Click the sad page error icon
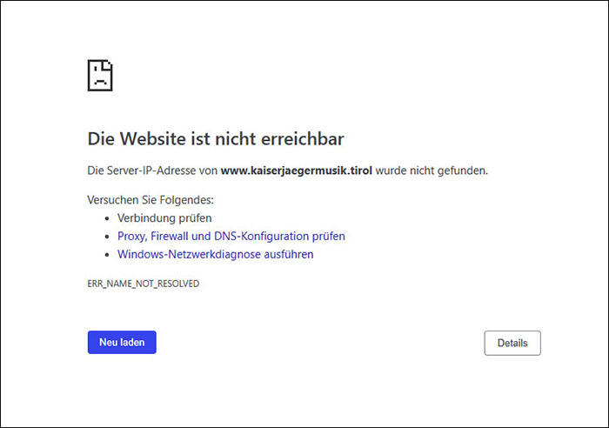609x428 pixels. (100, 76)
